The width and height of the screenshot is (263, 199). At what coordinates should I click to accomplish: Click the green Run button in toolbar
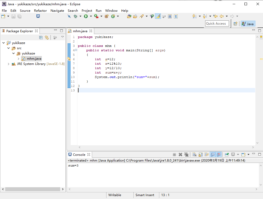[86, 16]
